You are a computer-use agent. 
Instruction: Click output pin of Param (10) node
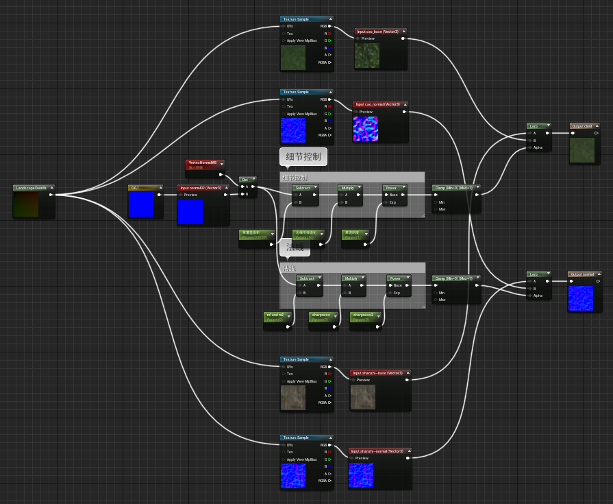[x=321, y=245]
